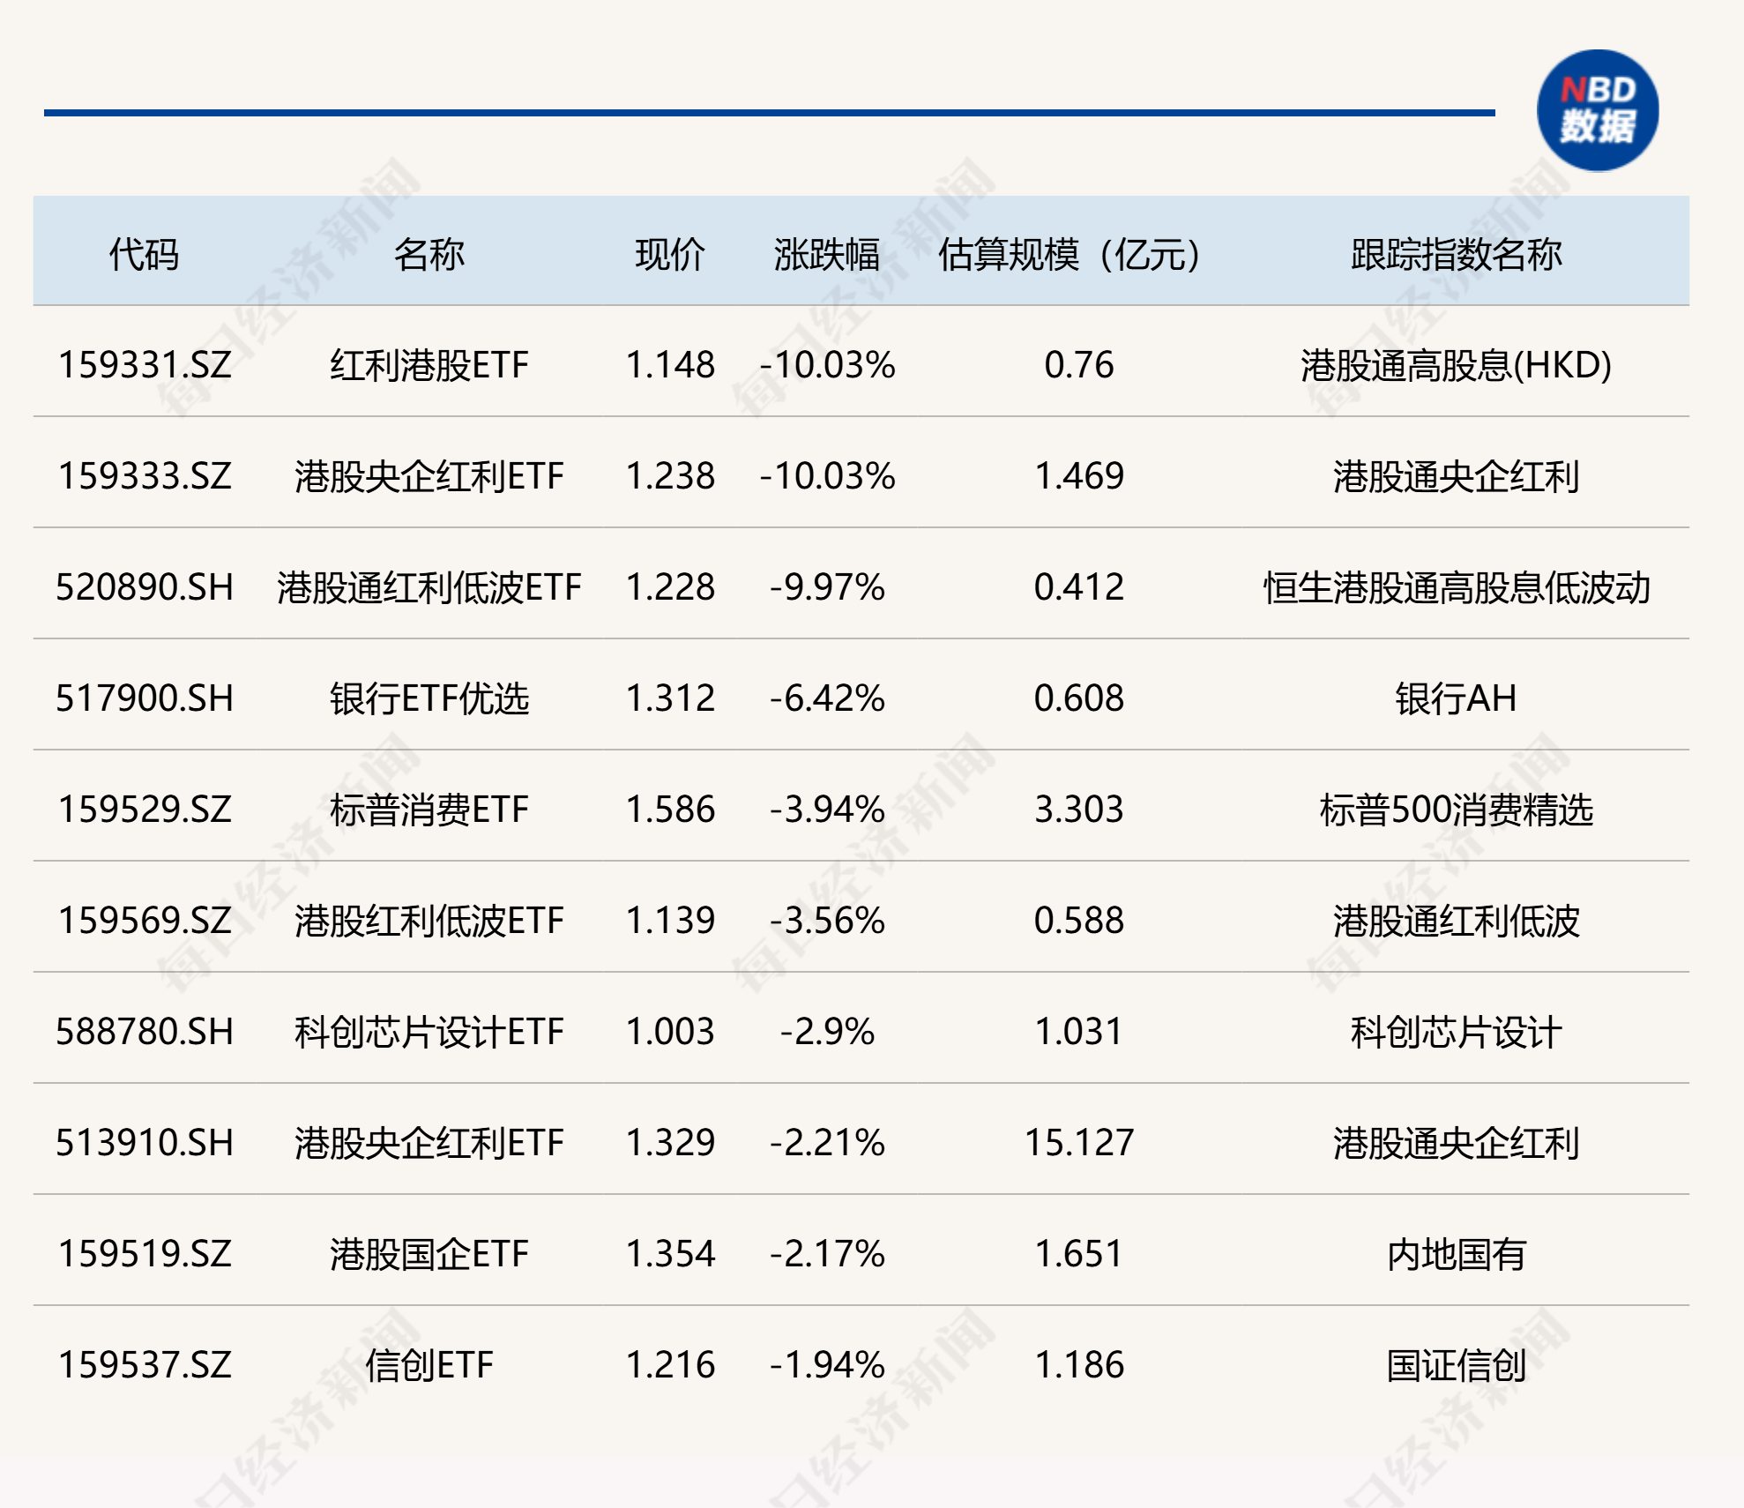This screenshot has width=1744, height=1508.
Task: Click index name 银行AH
Action: tap(1457, 698)
